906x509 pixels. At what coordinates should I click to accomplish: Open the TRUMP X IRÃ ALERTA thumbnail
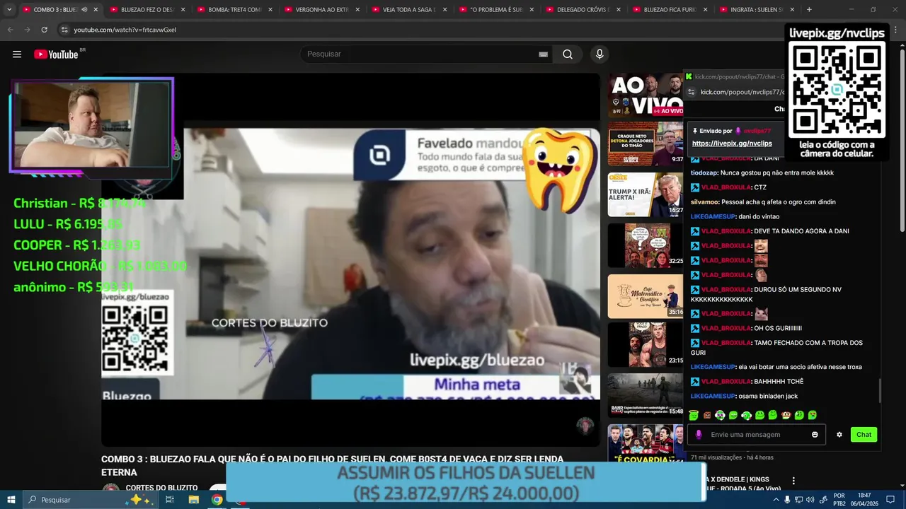pos(646,194)
